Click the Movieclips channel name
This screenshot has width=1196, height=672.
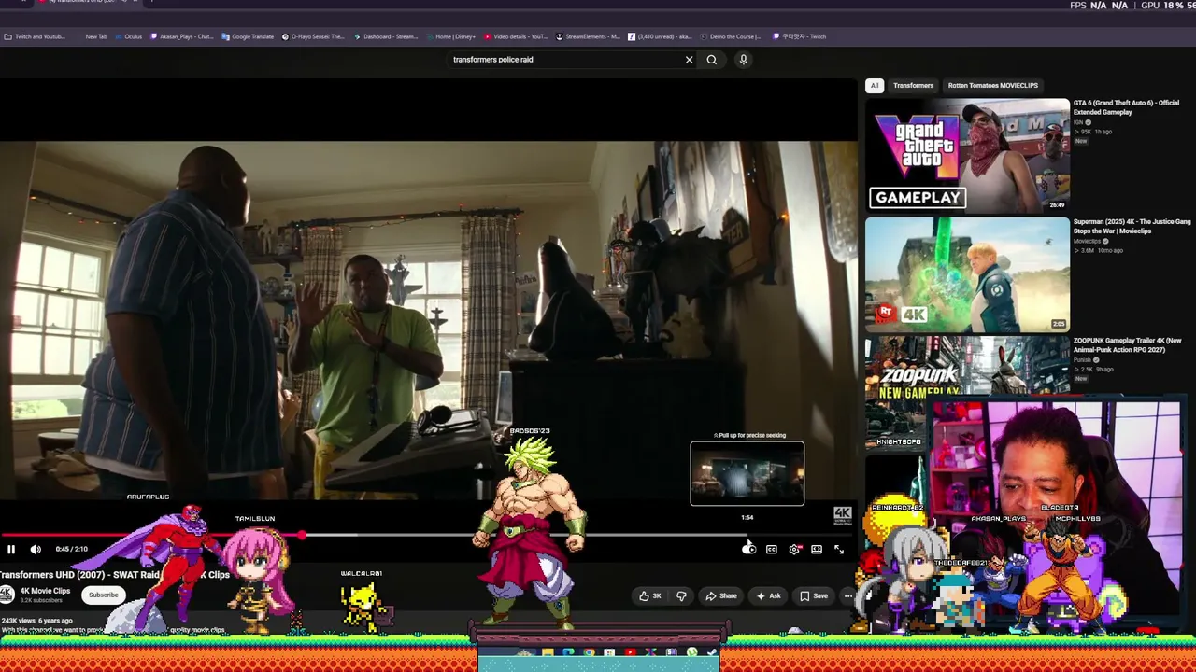pos(1087,241)
